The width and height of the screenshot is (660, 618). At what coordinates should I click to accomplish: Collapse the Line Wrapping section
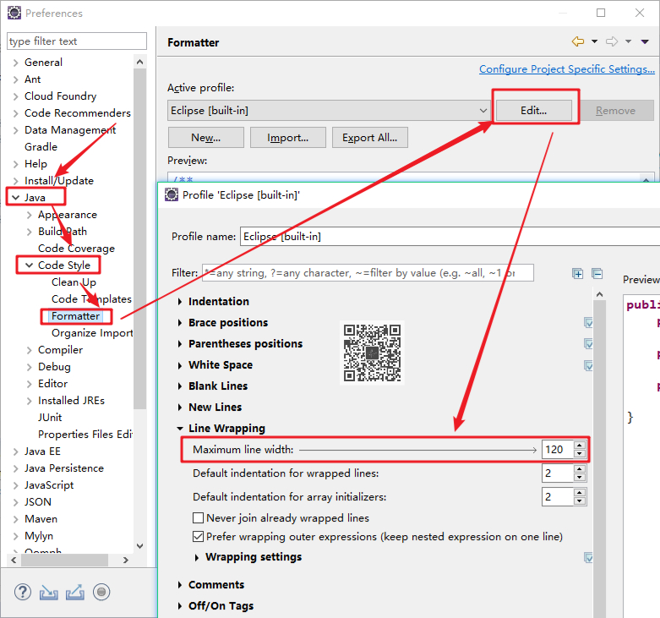coord(180,429)
